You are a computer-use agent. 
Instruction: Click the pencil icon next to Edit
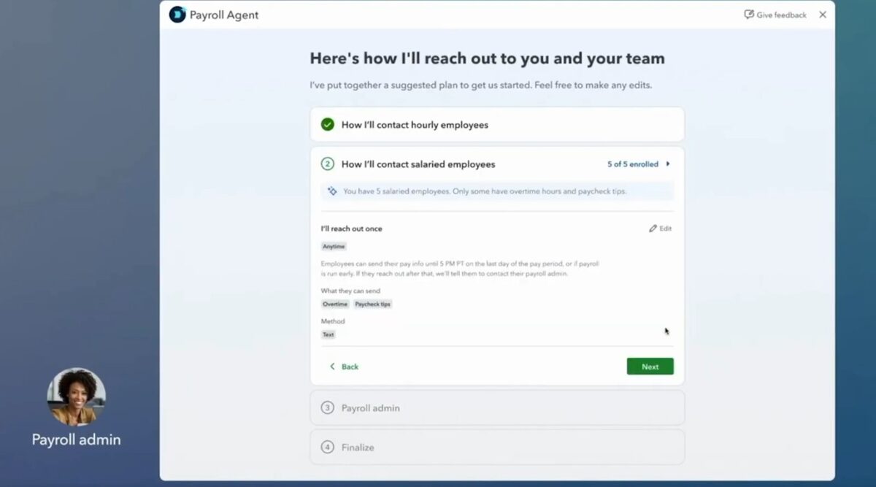coord(653,229)
